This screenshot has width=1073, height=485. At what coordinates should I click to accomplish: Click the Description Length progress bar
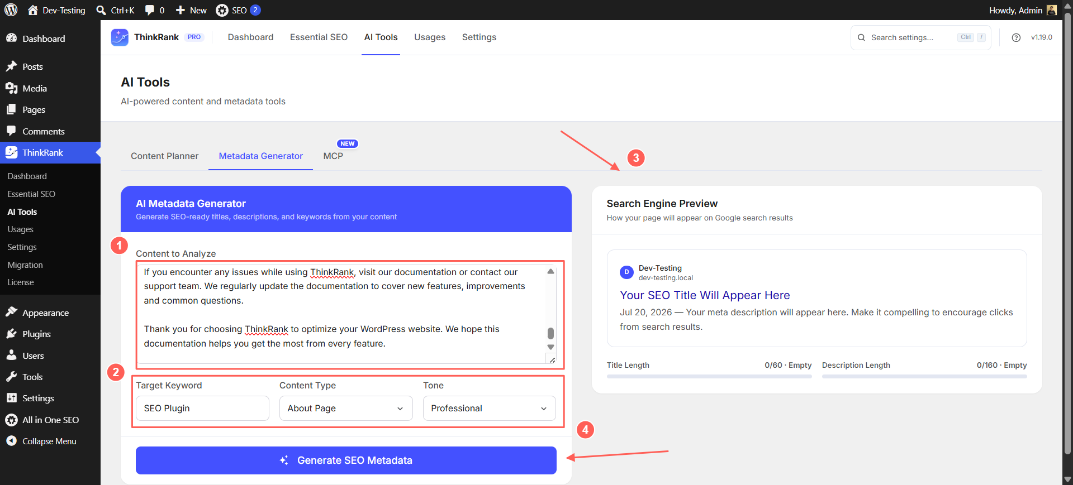[924, 377]
